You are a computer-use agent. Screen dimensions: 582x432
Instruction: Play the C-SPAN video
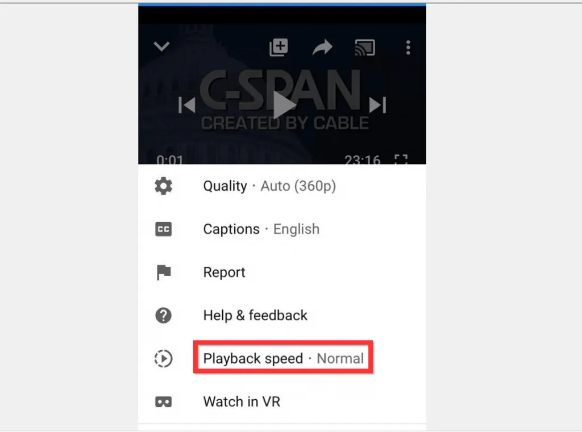click(284, 106)
